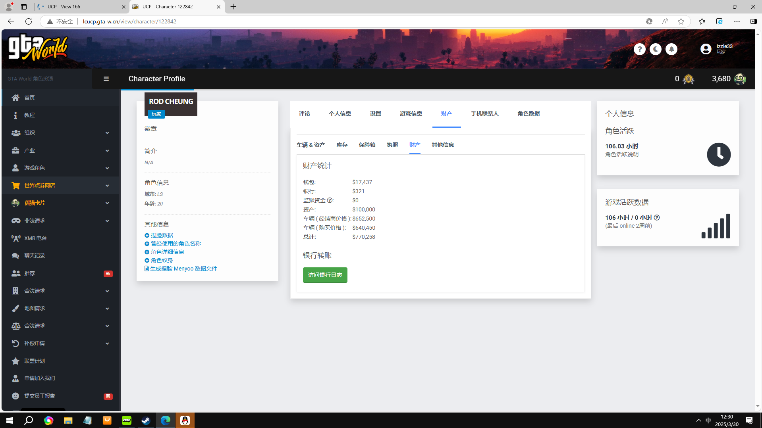Open 聊天记录 chat log sidebar item
The height and width of the screenshot is (428, 762).
click(60, 255)
